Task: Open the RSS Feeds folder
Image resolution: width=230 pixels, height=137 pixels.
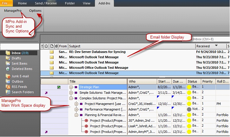Action: click(19, 87)
